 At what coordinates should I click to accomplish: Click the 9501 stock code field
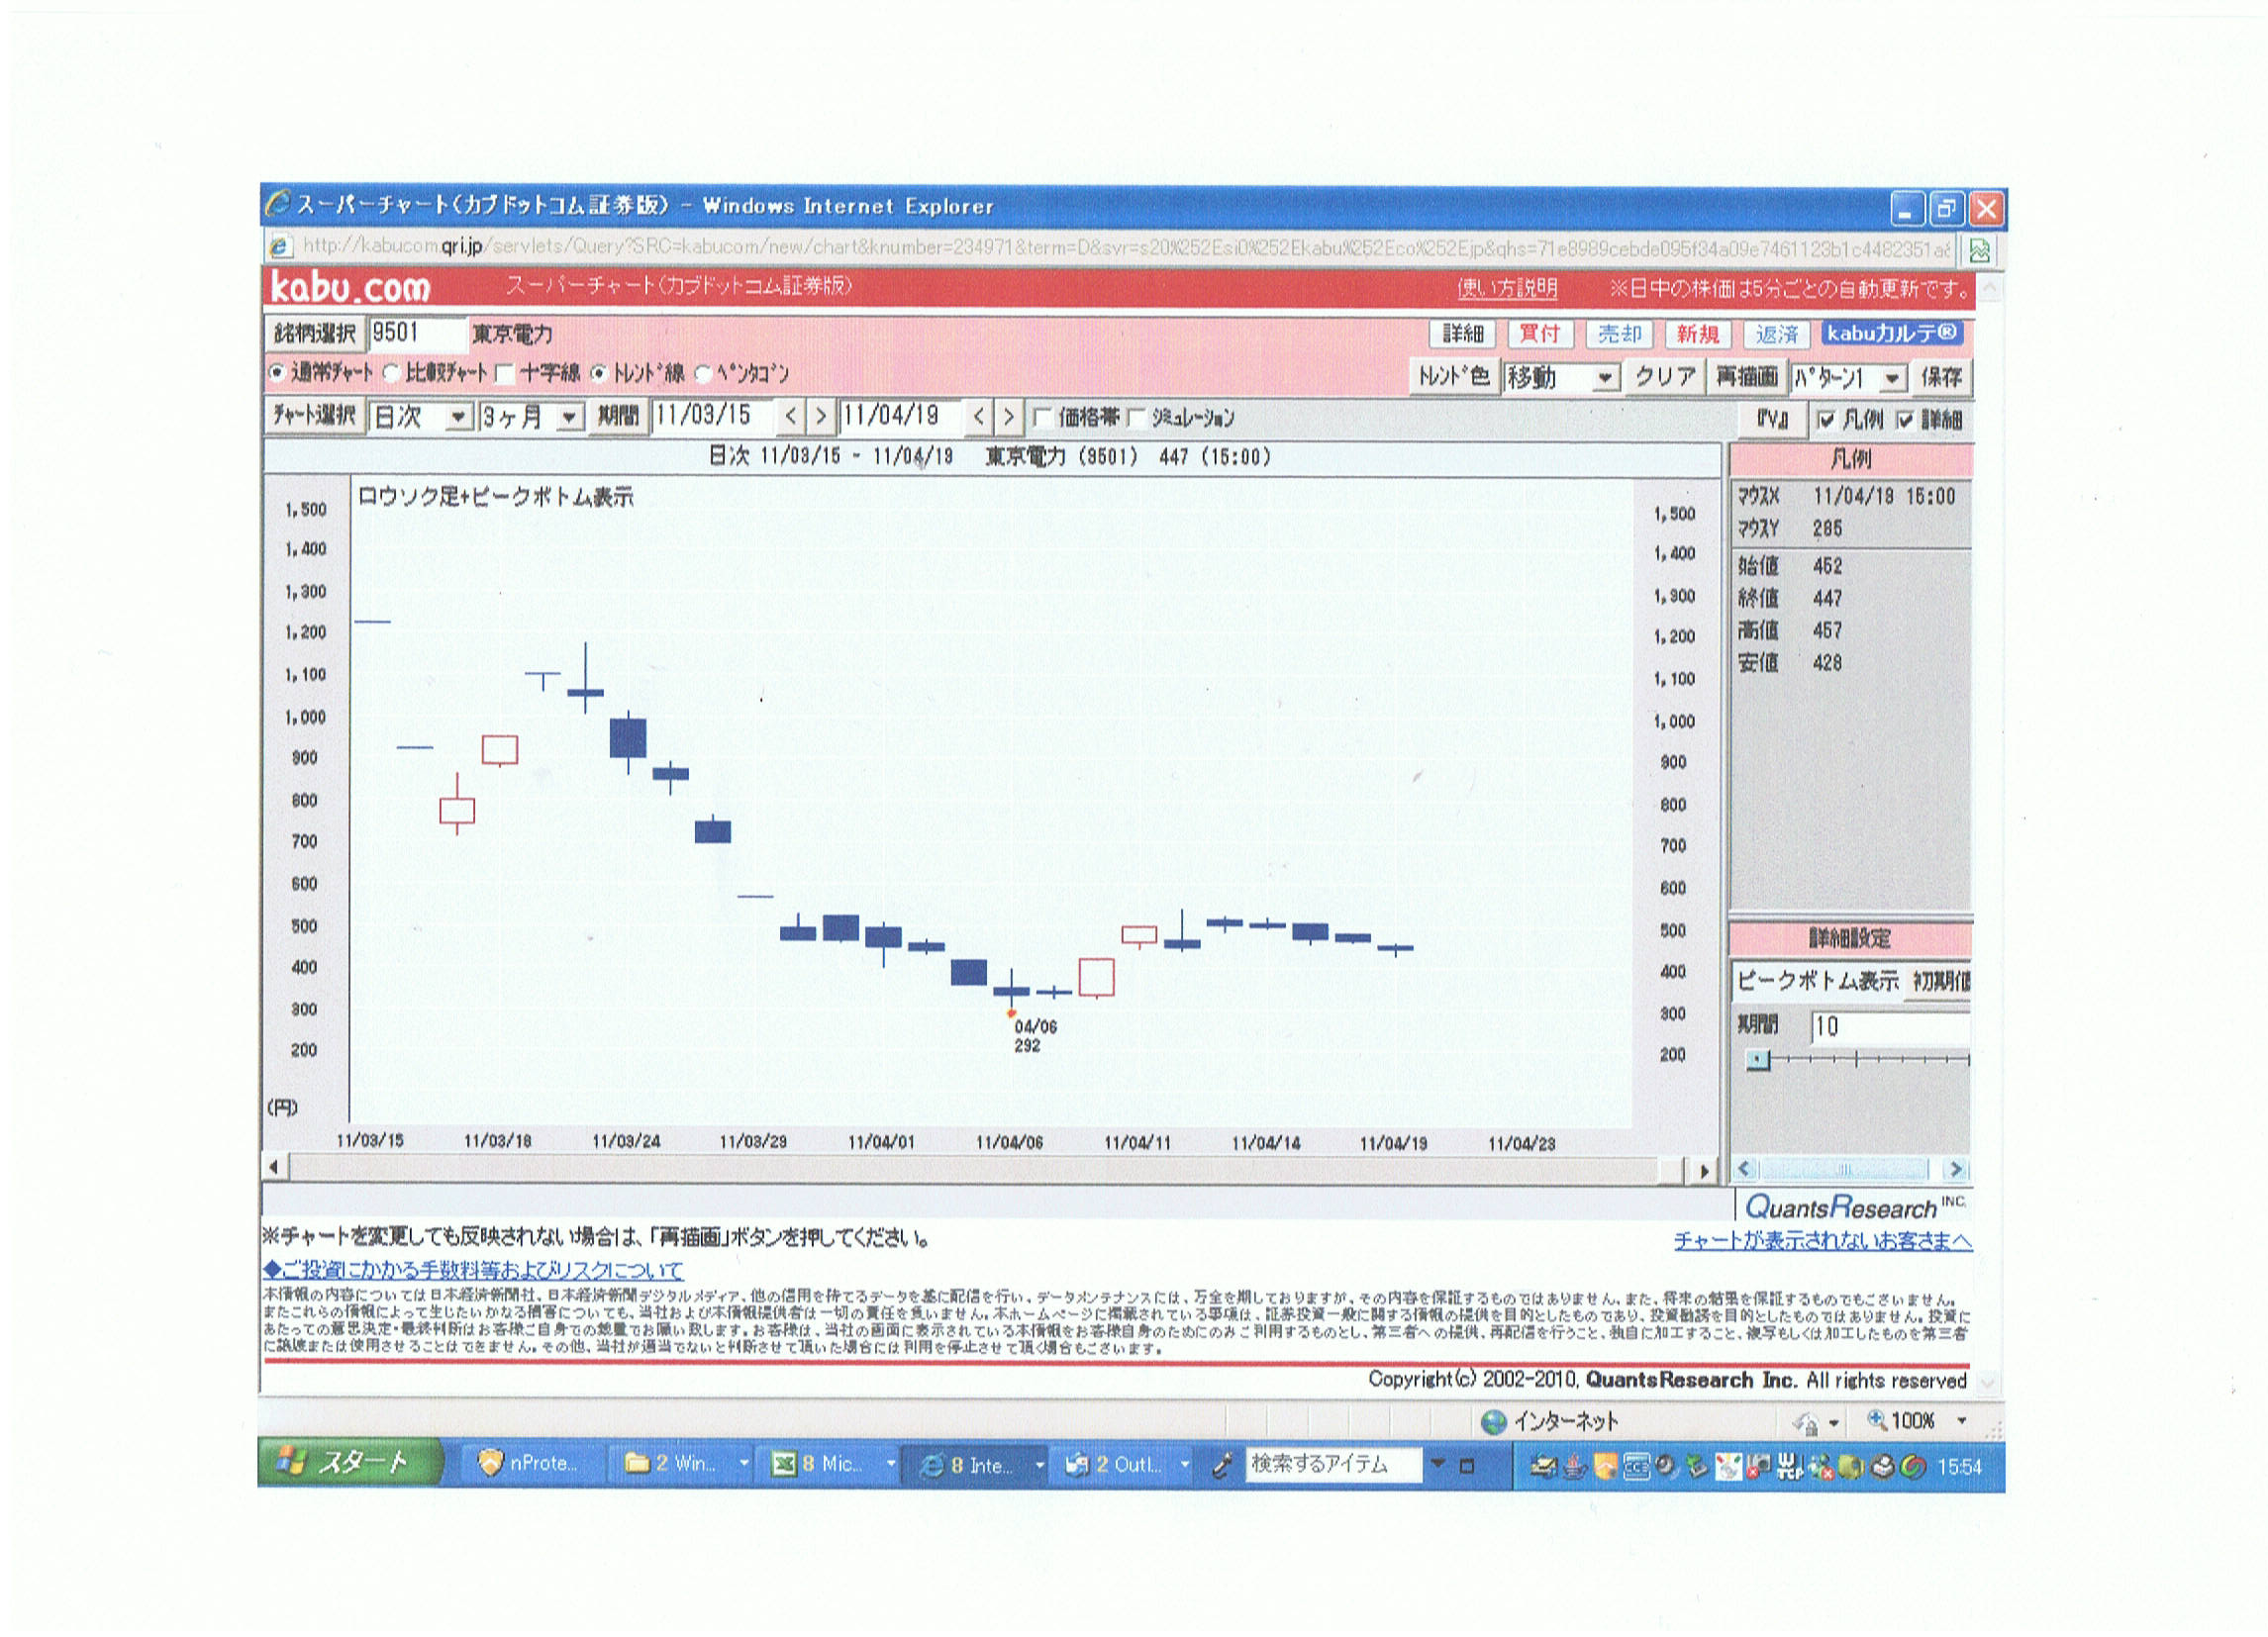[x=415, y=333]
